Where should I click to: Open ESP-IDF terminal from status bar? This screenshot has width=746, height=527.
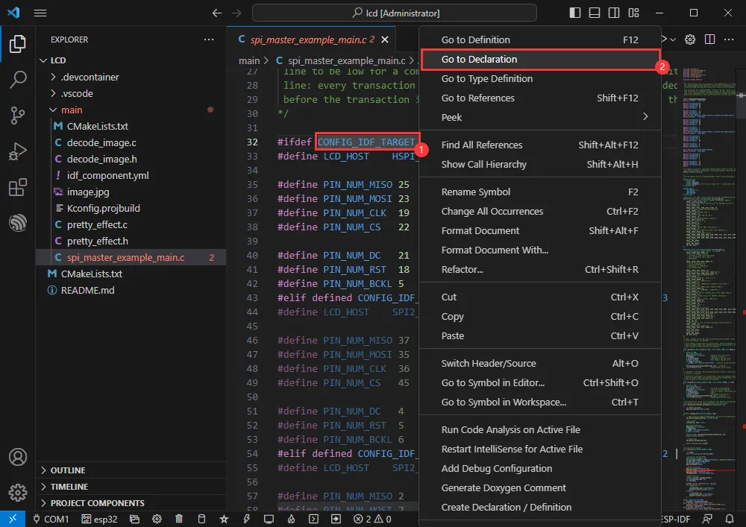coord(313,518)
